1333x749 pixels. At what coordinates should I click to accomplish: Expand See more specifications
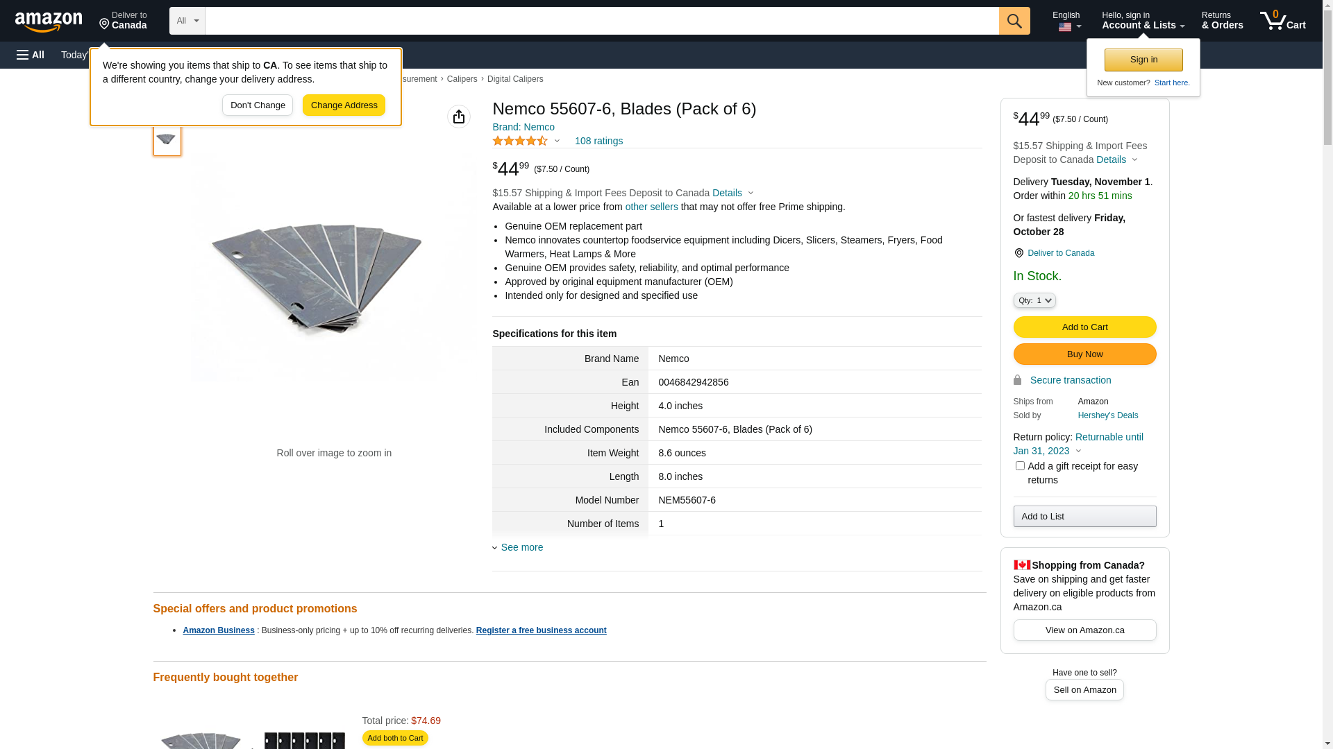tap(521, 547)
